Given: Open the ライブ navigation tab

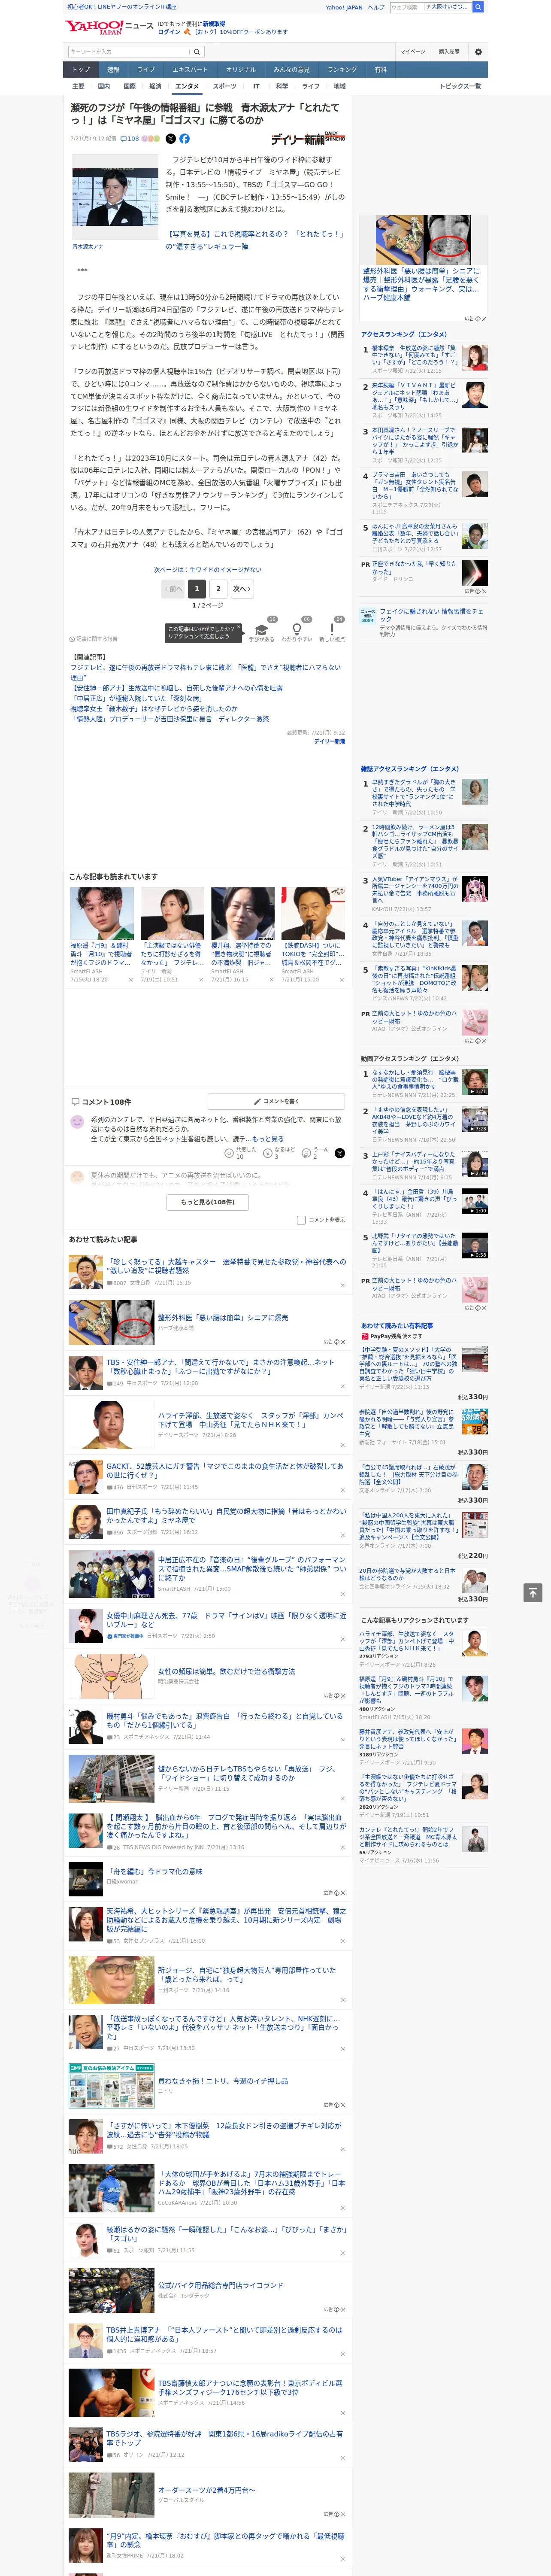Looking at the screenshot, I should click(146, 70).
